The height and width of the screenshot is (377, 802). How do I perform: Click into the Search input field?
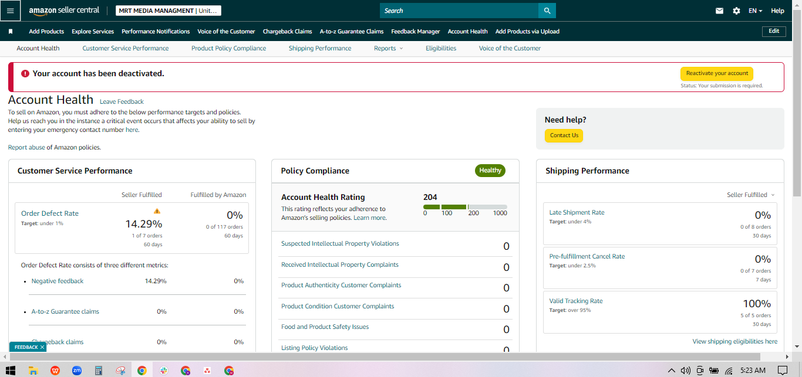point(459,11)
